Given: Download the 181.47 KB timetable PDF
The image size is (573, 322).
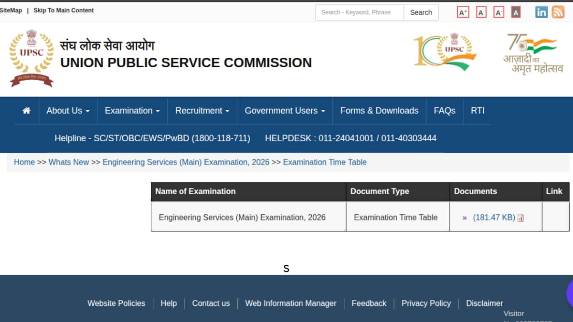Looking at the screenshot, I should [494, 218].
